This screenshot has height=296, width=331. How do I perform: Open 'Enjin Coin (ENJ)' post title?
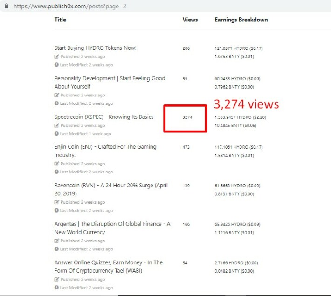(105, 151)
